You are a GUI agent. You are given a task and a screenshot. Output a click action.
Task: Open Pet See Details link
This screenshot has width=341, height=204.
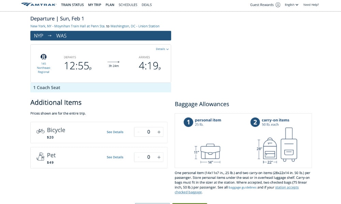115,157
